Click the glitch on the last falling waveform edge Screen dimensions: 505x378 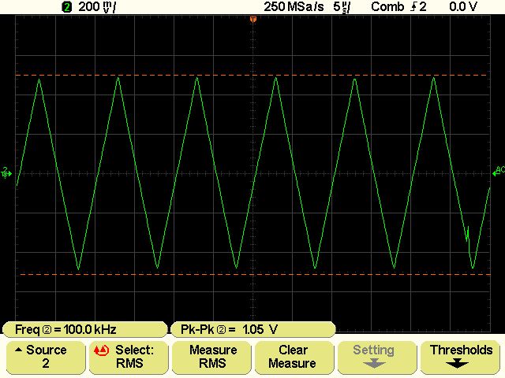coord(468,234)
